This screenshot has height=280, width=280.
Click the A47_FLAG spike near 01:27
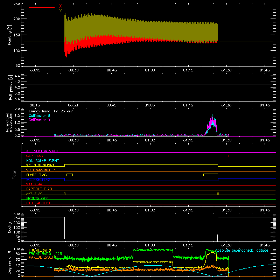(x=218, y=194)
